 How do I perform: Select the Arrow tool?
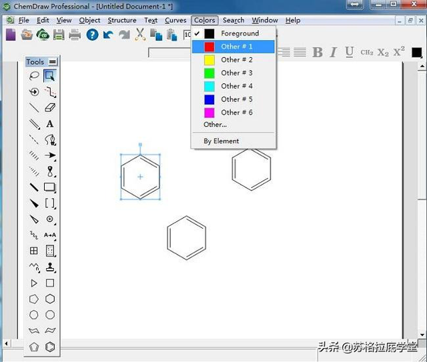point(50,155)
